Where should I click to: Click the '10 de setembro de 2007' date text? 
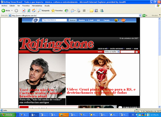pyautogui.click(x=129, y=38)
